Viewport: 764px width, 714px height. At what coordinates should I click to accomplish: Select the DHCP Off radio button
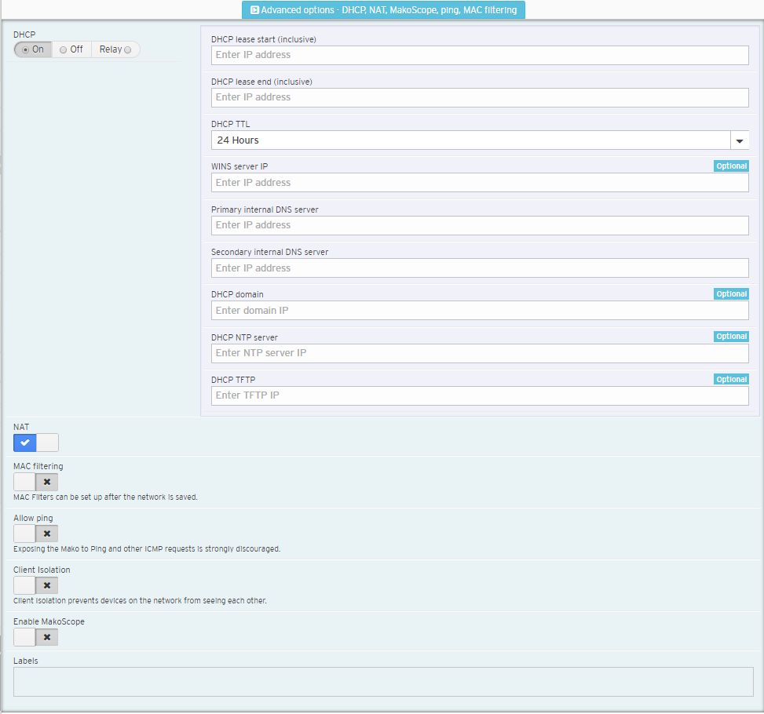click(x=64, y=49)
